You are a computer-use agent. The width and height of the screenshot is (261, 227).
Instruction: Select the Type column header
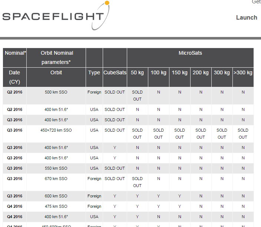pyautogui.click(x=94, y=77)
